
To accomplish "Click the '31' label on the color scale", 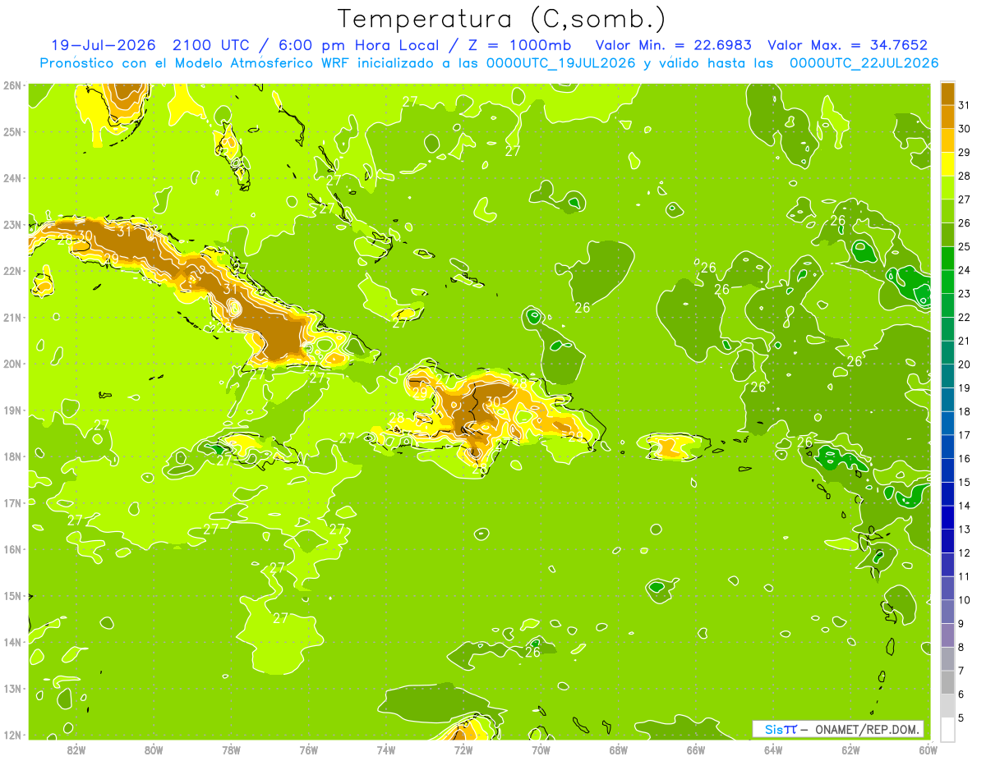I will [x=964, y=105].
